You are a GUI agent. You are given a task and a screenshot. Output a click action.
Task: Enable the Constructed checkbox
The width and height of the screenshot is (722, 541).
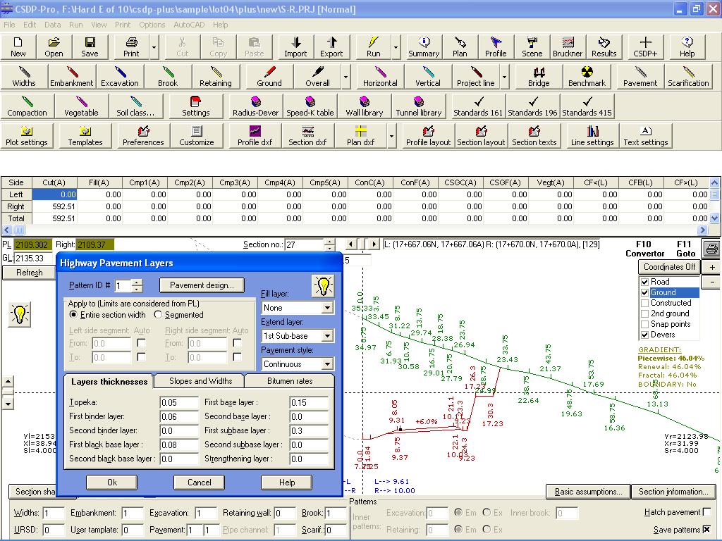[x=644, y=303]
